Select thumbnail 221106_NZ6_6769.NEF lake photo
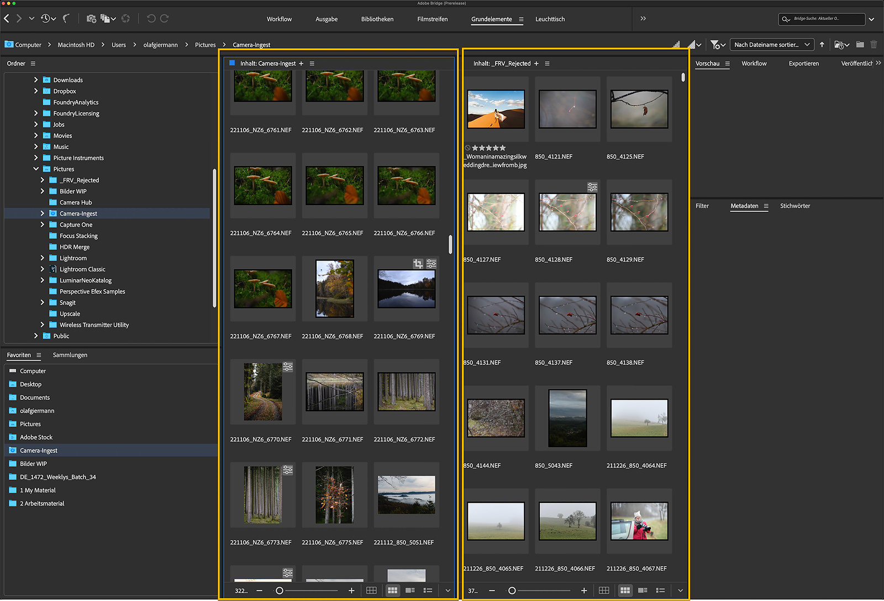 pos(406,289)
